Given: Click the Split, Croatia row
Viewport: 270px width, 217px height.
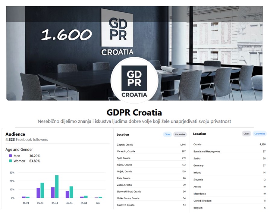Looking at the screenshot, I should pos(151,158).
